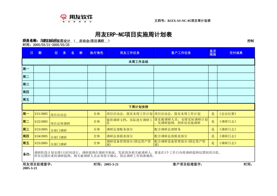The height and width of the screenshot is (196, 277).
Task: Click the cell starting 落实被调研人员
Action: point(181,121)
